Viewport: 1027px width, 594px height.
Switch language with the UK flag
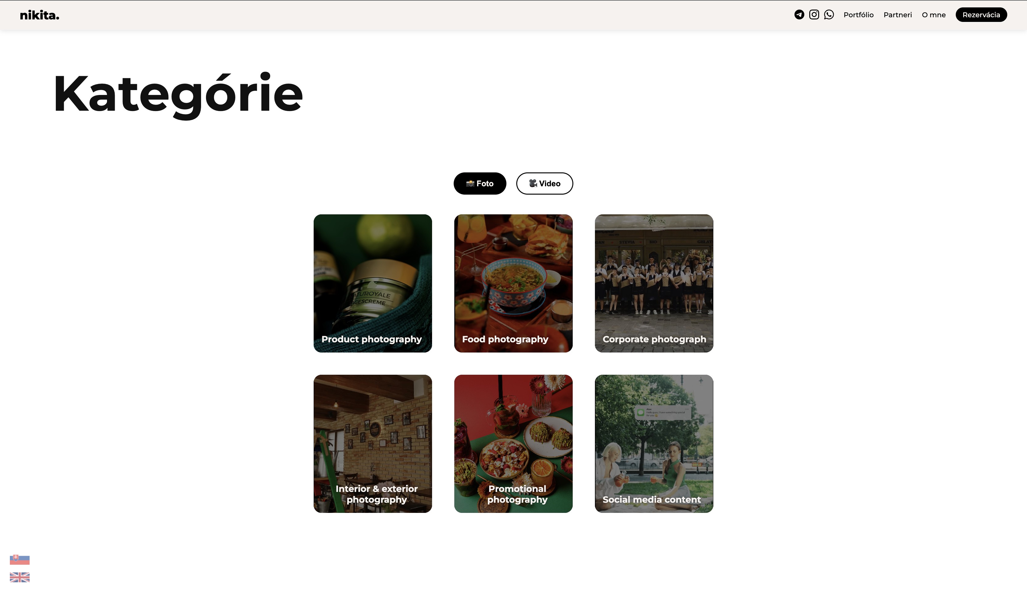(x=19, y=577)
